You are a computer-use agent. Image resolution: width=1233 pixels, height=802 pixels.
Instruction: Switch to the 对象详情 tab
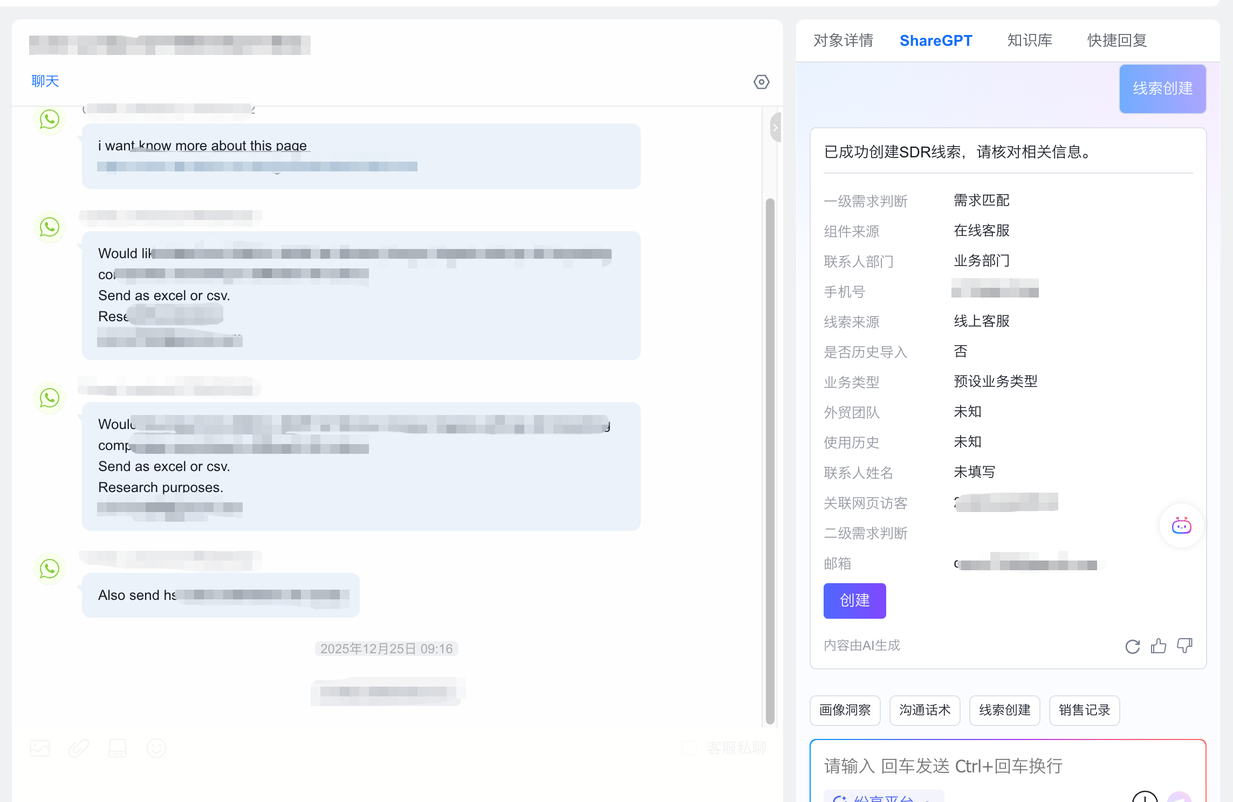pyautogui.click(x=843, y=40)
